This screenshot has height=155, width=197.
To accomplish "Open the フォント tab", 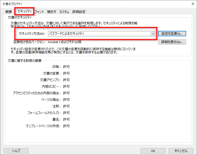I will point(40,12).
